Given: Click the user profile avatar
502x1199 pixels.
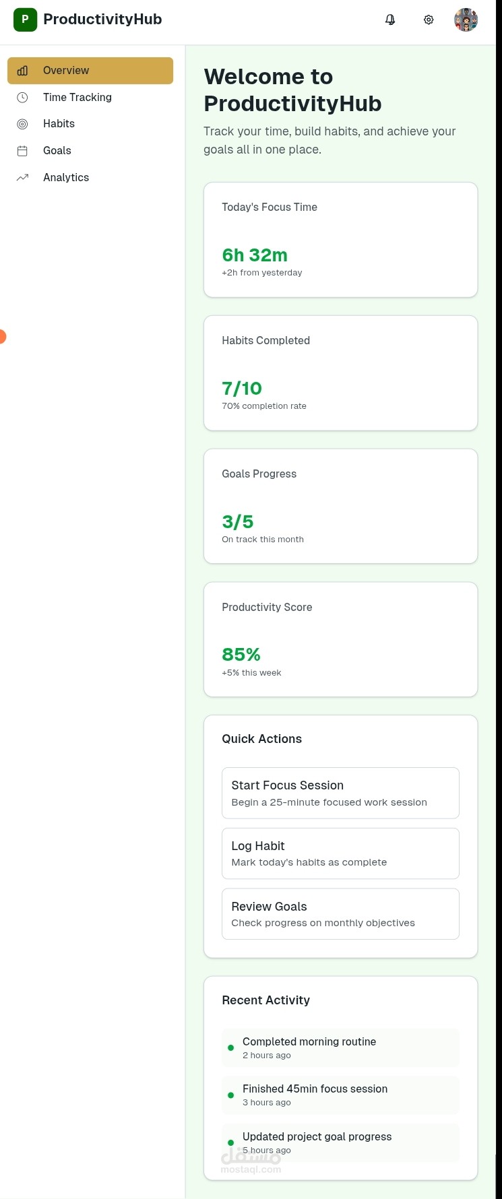Looking at the screenshot, I should click(x=466, y=20).
